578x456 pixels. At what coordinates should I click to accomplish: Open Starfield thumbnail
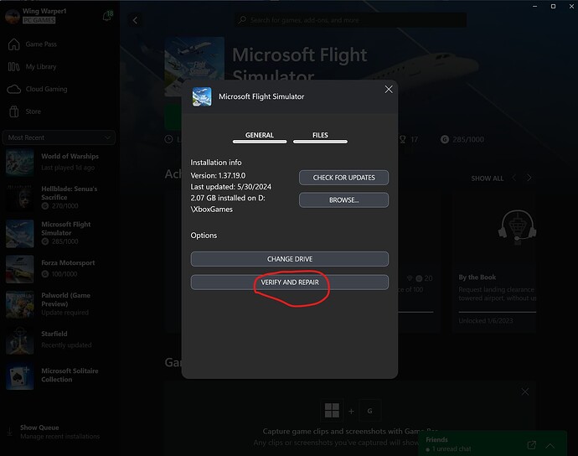pyautogui.click(x=20, y=340)
